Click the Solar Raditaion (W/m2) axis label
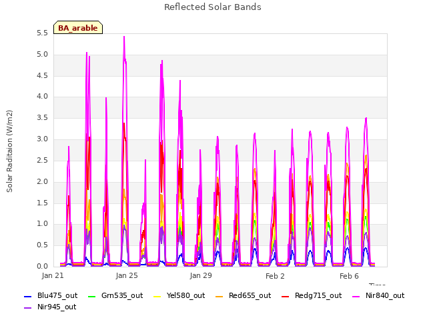 [x=9, y=151]
